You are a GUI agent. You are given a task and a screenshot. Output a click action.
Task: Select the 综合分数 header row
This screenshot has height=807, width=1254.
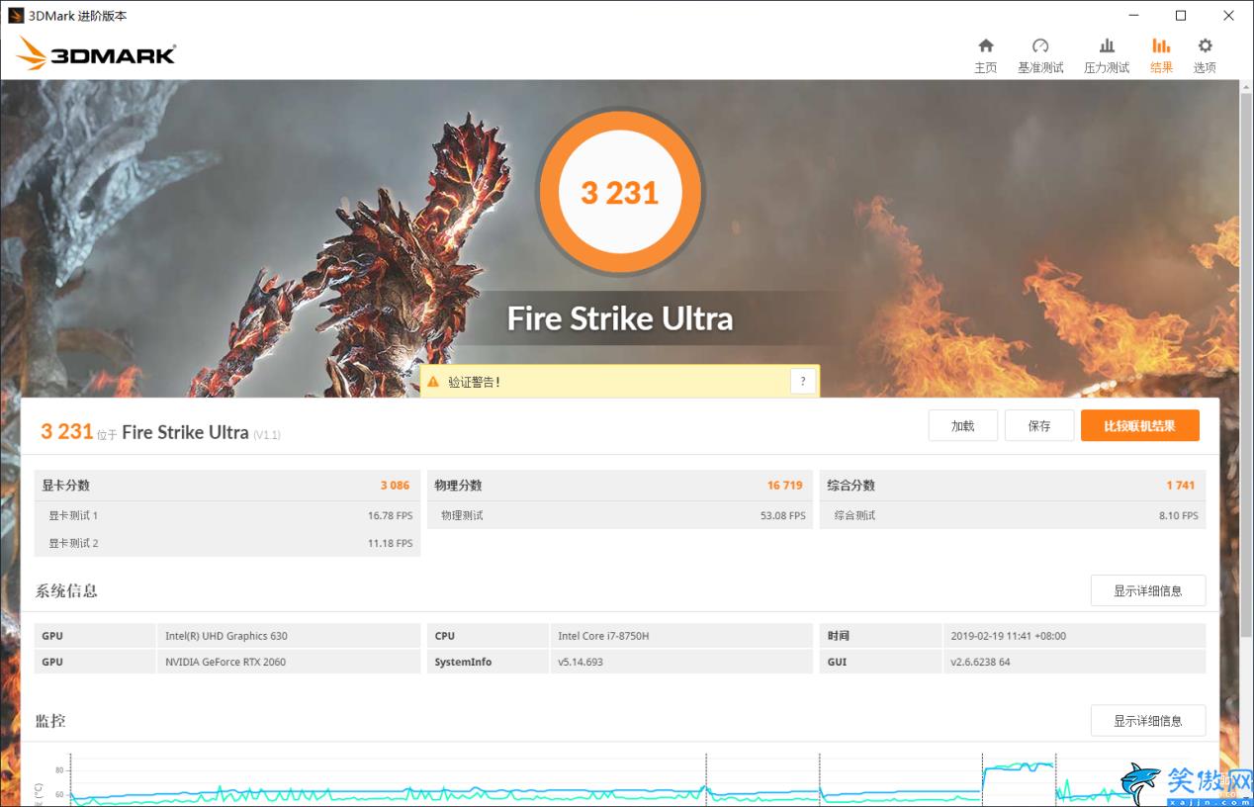click(1013, 486)
